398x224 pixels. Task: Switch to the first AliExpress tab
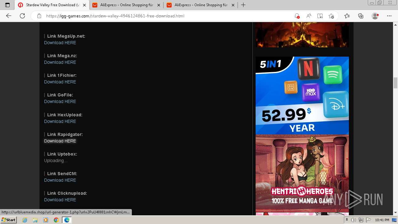pyautogui.click(x=127, y=5)
